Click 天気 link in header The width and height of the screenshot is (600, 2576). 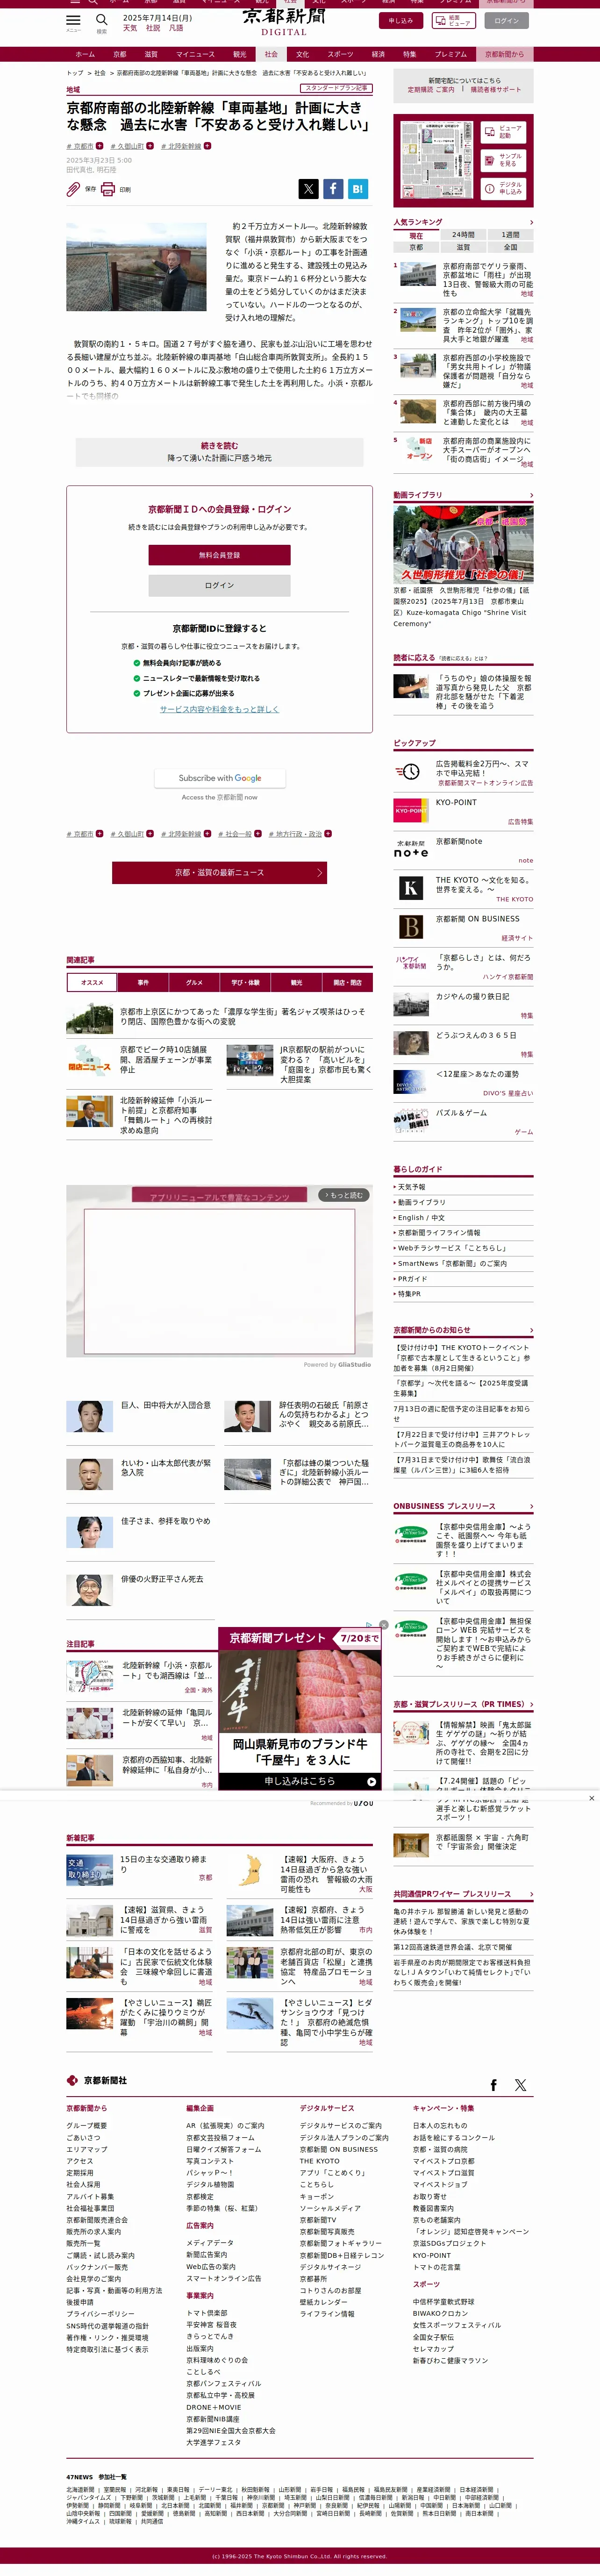click(129, 28)
